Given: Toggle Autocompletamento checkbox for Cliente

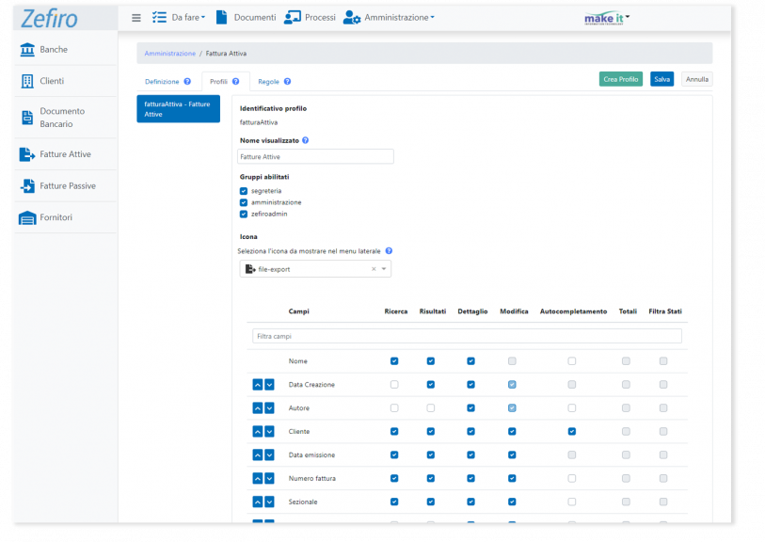Looking at the screenshot, I should pyautogui.click(x=572, y=431).
